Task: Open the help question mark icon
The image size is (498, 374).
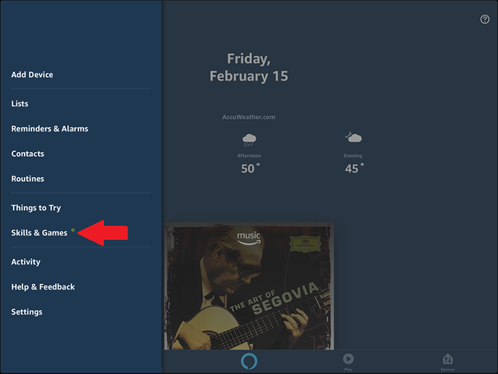Action: [x=484, y=19]
